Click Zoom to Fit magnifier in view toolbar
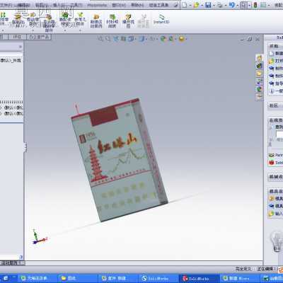Screen dimensions: 283x283 coord(100,38)
